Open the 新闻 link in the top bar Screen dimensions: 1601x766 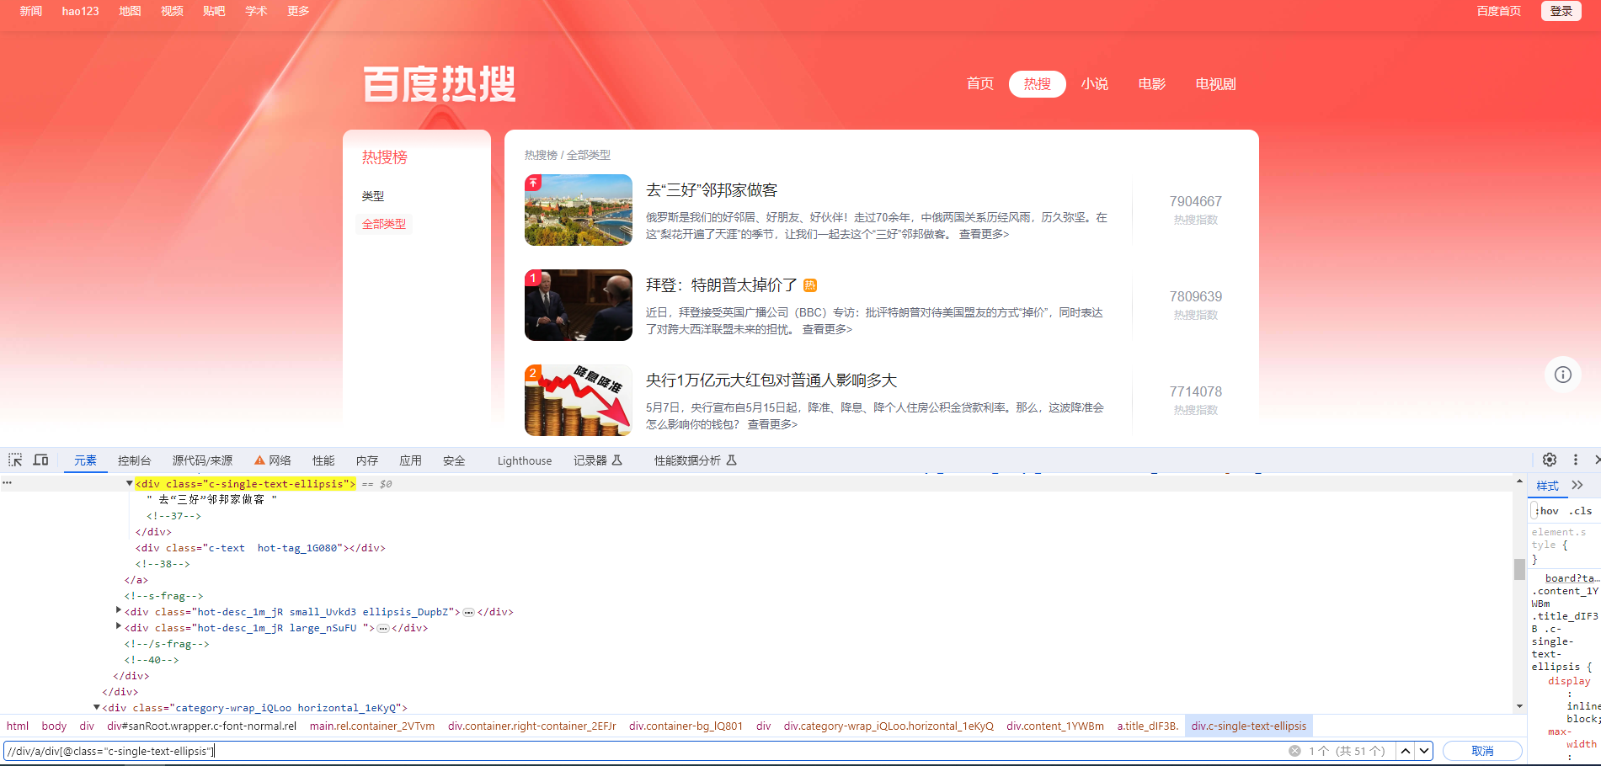[31, 11]
